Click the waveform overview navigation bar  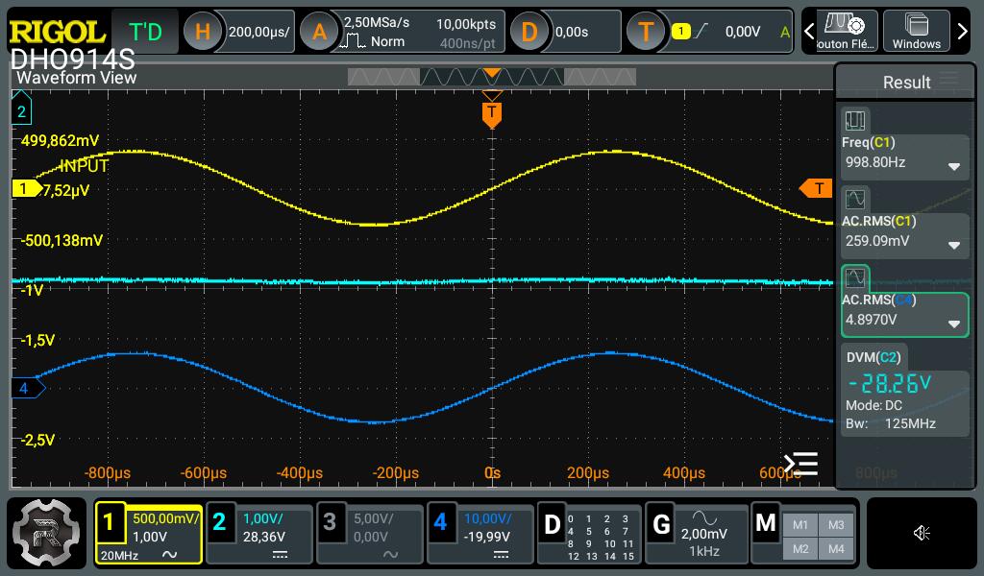pyautogui.click(x=491, y=77)
